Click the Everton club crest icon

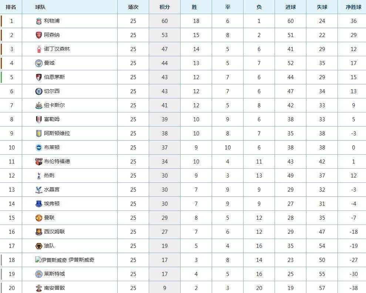pos(39,204)
